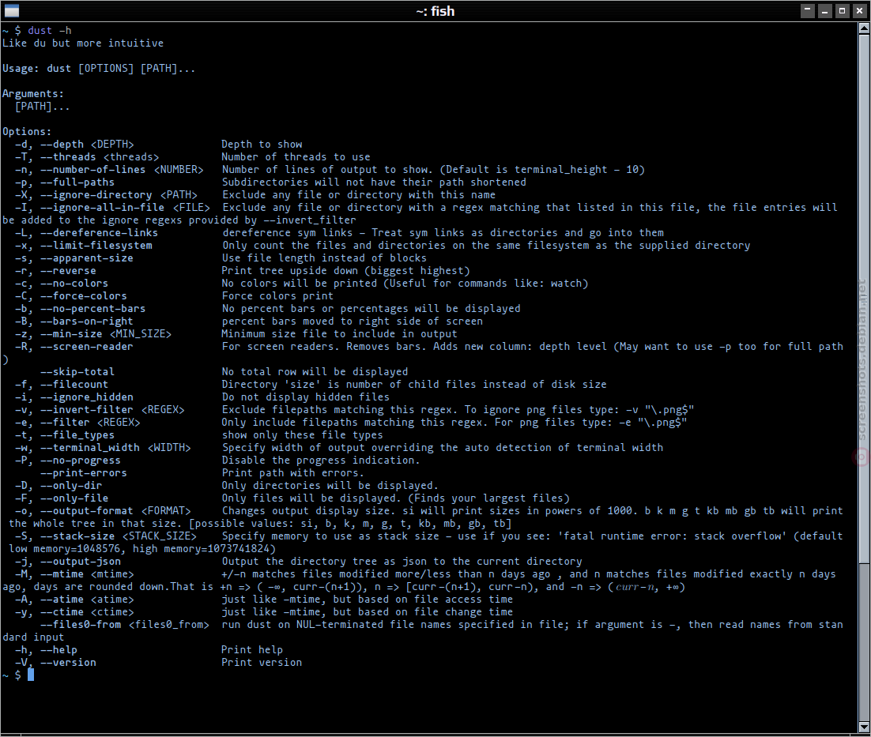Click "Force colors print" description

tap(277, 296)
